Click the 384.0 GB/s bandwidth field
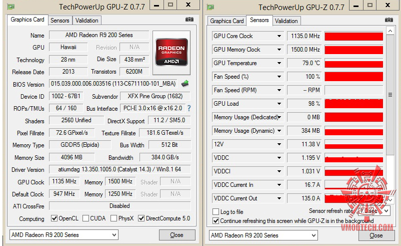The width and height of the screenshot is (401, 246). (x=165, y=157)
